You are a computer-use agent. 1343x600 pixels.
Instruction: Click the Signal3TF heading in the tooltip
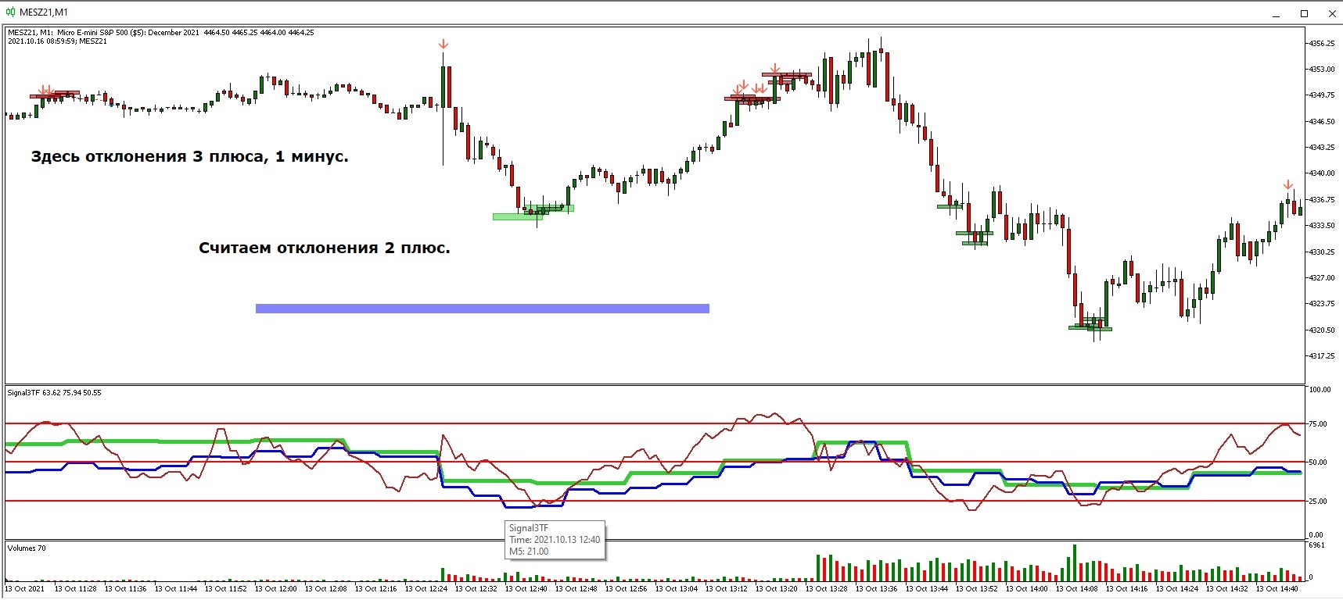[529, 528]
